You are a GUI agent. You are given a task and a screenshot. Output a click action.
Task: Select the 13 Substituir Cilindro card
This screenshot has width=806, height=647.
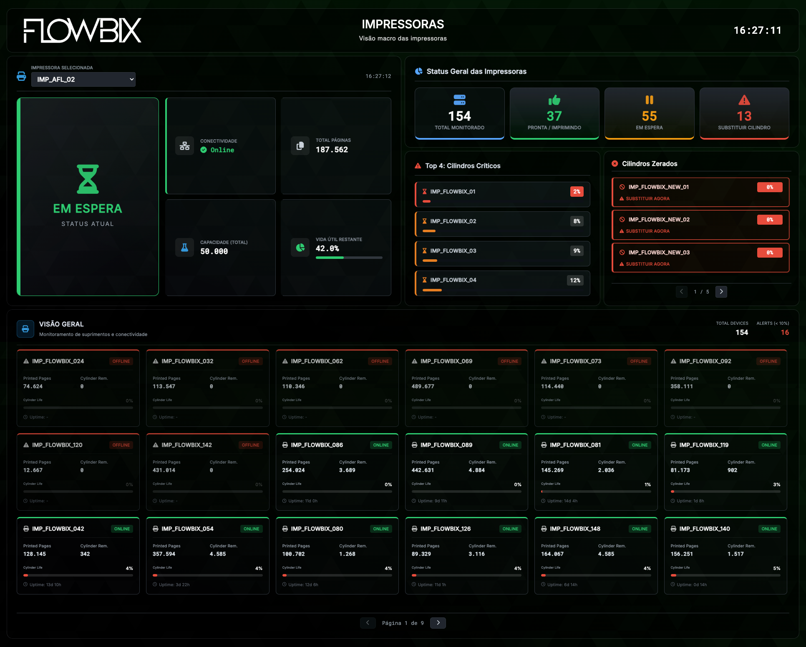tap(744, 113)
